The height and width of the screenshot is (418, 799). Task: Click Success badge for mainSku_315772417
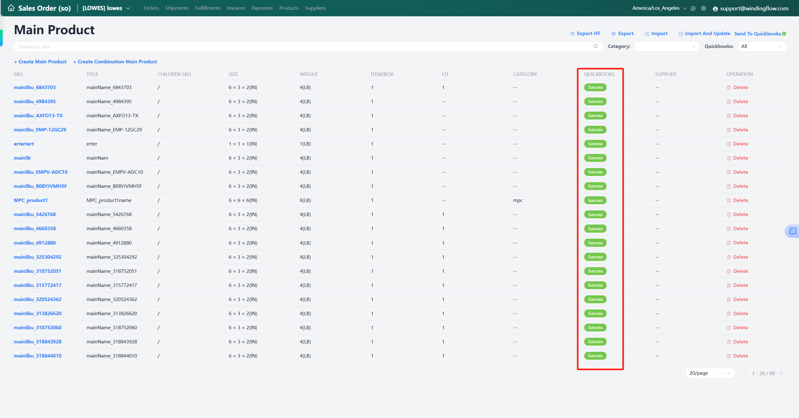click(x=595, y=285)
